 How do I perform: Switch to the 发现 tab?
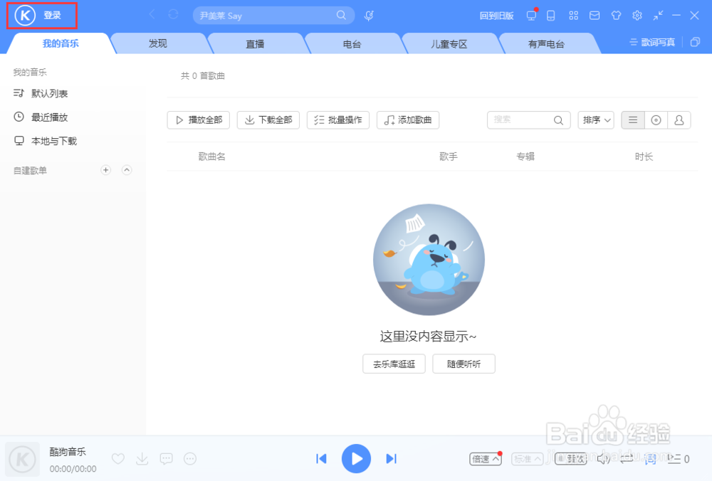[x=158, y=43]
